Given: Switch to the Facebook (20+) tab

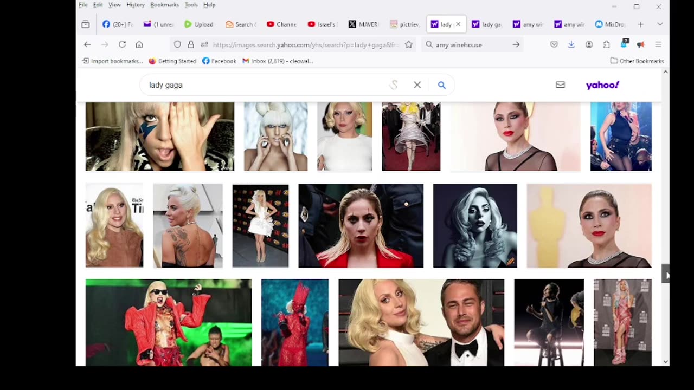Looking at the screenshot, I should (x=118, y=24).
